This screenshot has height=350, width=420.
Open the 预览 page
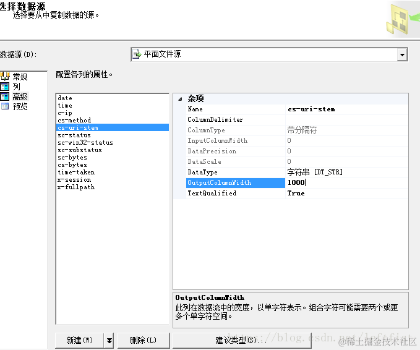20,106
